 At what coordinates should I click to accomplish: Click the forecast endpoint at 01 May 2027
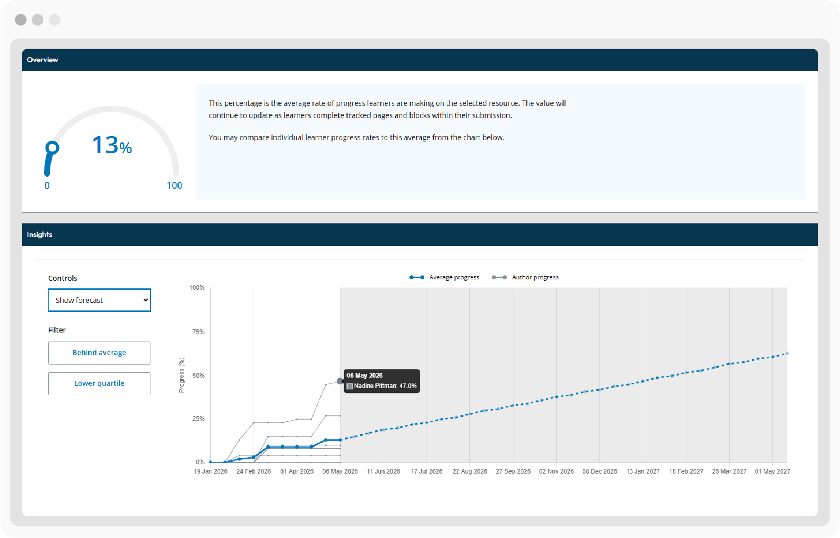click(787, 354)
